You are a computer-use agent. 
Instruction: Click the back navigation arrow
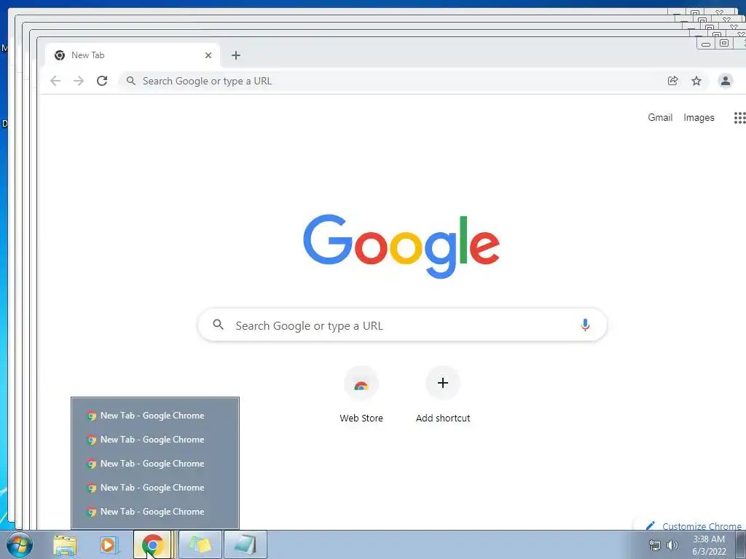55,81
